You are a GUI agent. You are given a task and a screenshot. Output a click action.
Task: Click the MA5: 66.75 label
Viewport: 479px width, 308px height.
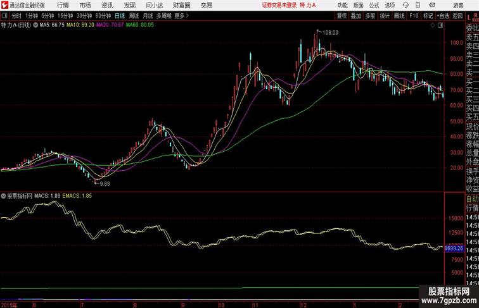[x=52, y=25]
